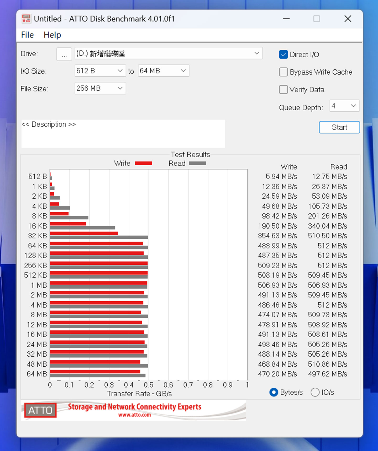Click the ATTO logo in banner
Screen dimensions: 378x451
click(40, 410)
